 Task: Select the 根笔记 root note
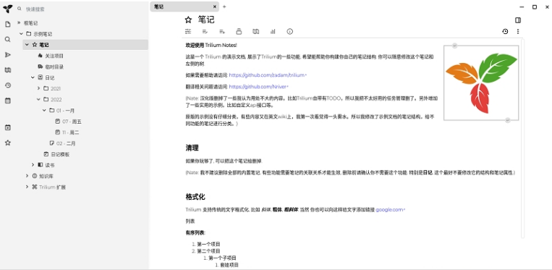click(x=30, y=23)
